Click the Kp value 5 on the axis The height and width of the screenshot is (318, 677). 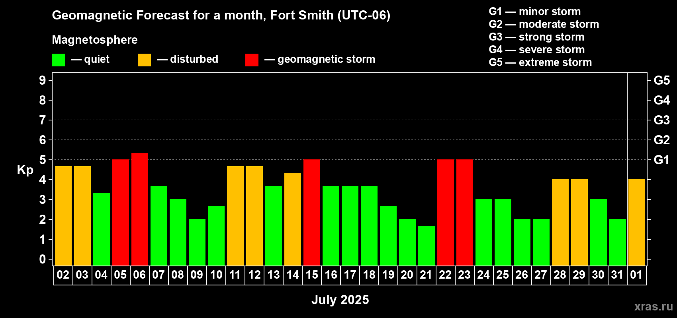(43, 160)
